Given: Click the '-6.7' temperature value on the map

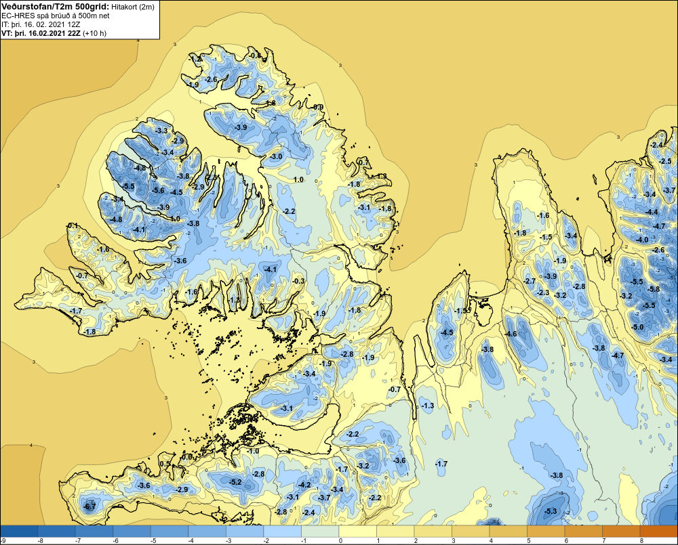Looking at the screenshot, I should (x=89, y=506).
